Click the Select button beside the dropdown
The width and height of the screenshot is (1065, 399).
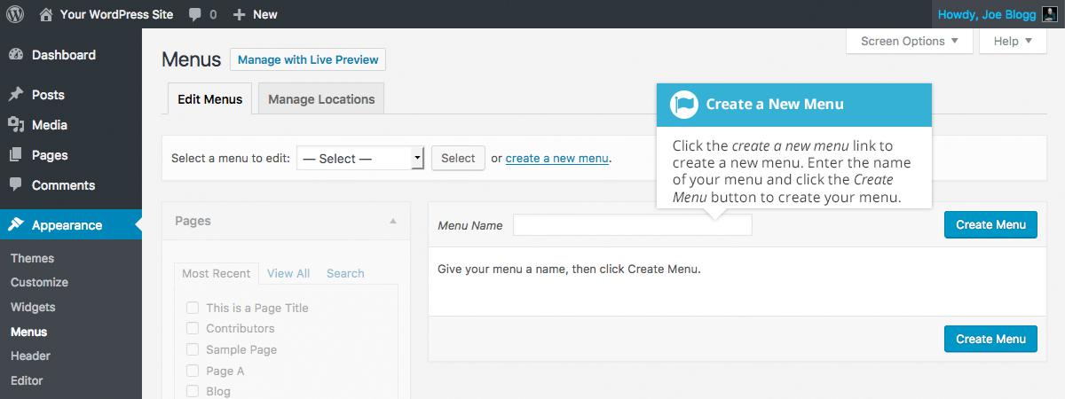(x=458, y=159)
